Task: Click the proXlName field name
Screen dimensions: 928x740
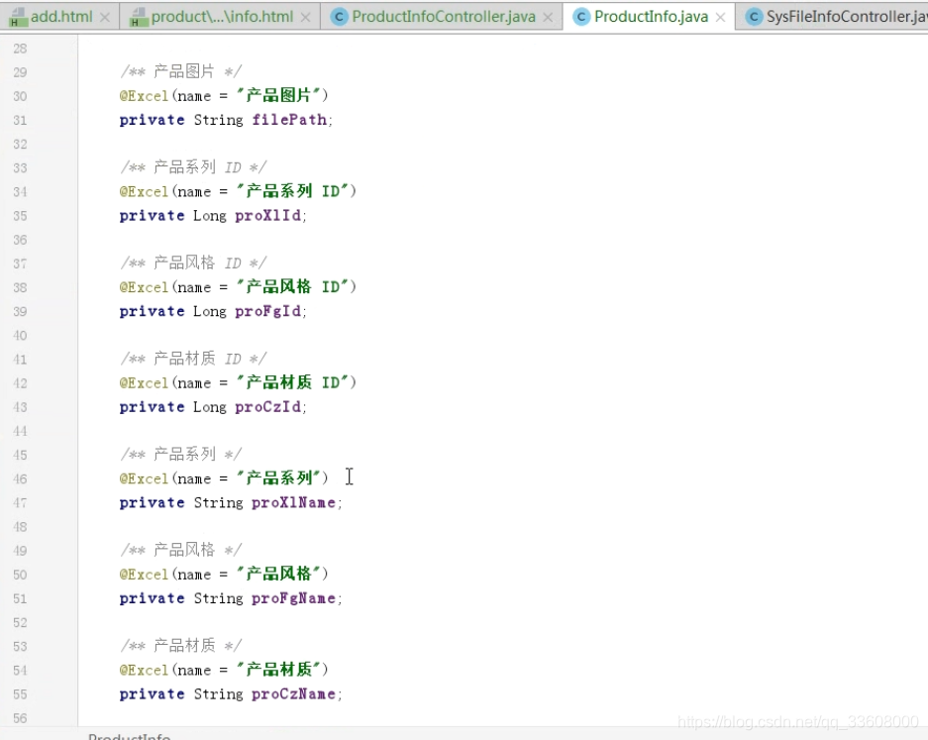Action: tap(293, 503)
